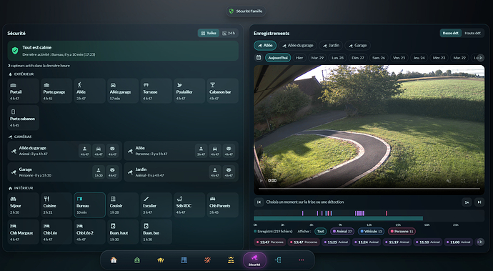Open the Terrasse sensor tile
Viewport: 493px width, 271px height.
156,91
